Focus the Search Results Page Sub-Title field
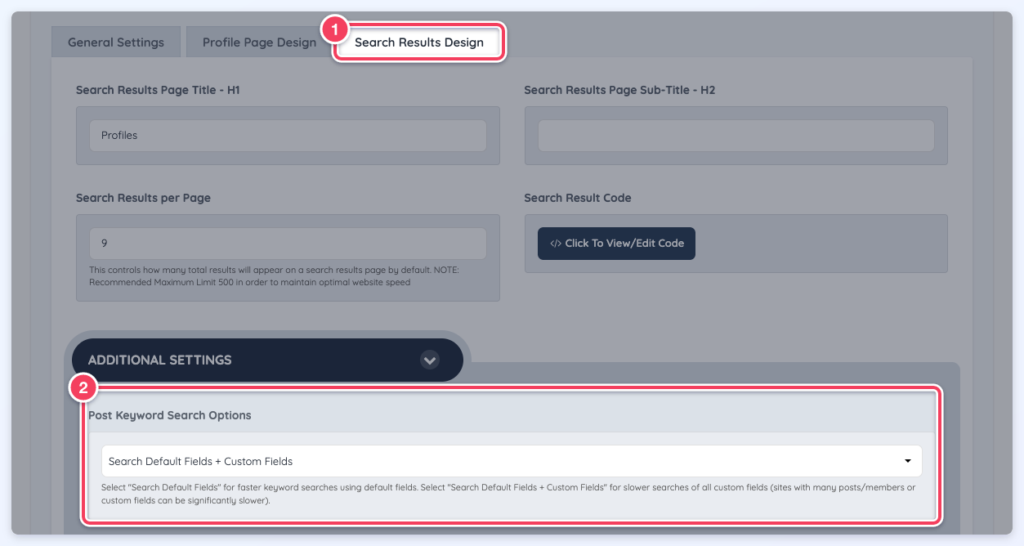The width and height of the screenshot is (1024, 546). [736, 136]
